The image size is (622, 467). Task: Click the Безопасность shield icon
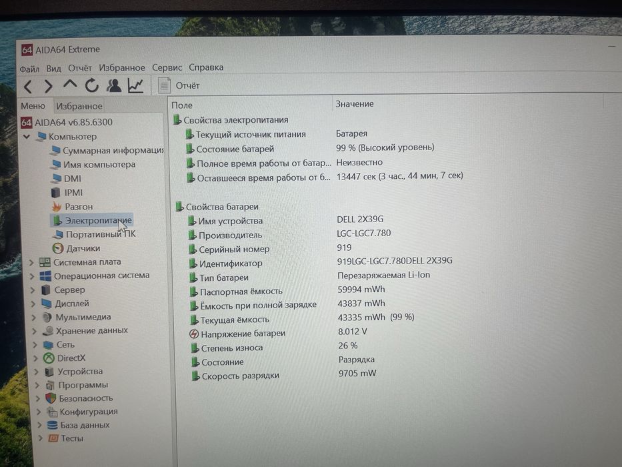click(x=51, y=398)
